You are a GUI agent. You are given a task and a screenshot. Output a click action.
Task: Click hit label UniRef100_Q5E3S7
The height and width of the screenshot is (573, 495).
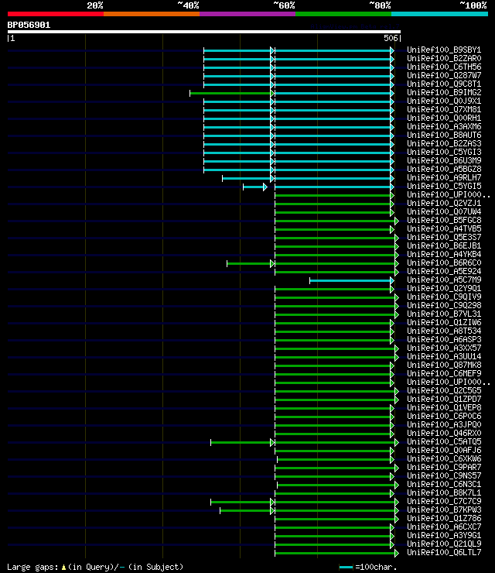point(444,238)
